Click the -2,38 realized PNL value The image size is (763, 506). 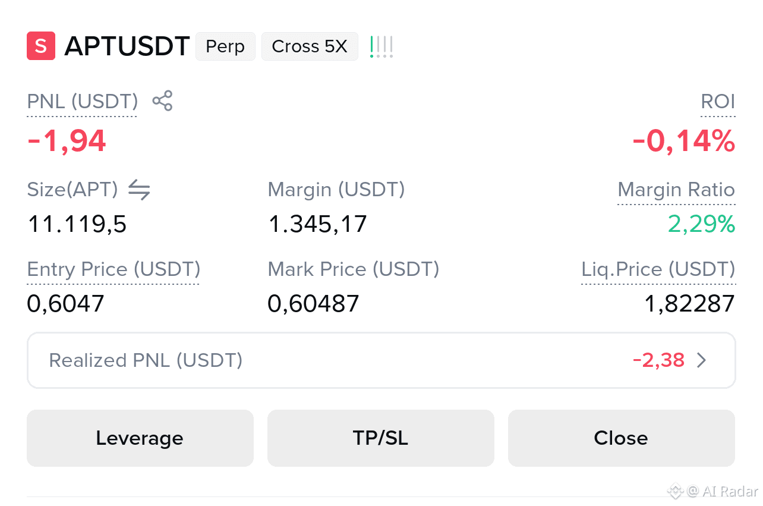(x=658, y=360)
